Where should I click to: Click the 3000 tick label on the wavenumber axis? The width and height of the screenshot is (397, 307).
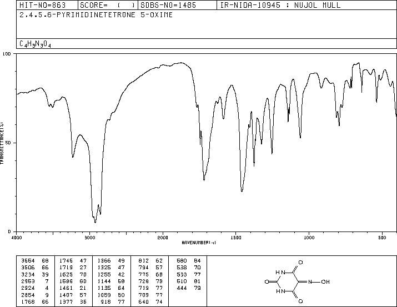click(x=89, y=238)
